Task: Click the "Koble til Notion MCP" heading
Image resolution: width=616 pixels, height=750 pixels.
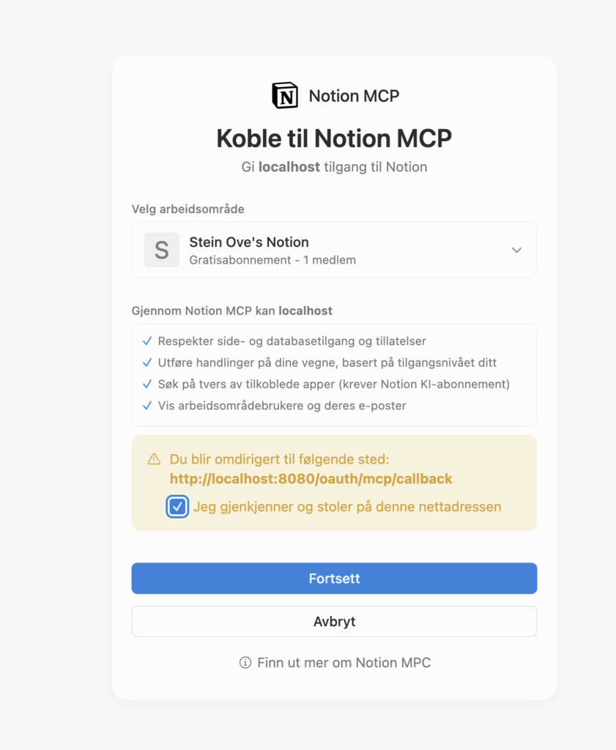Action: pos(334,138)
